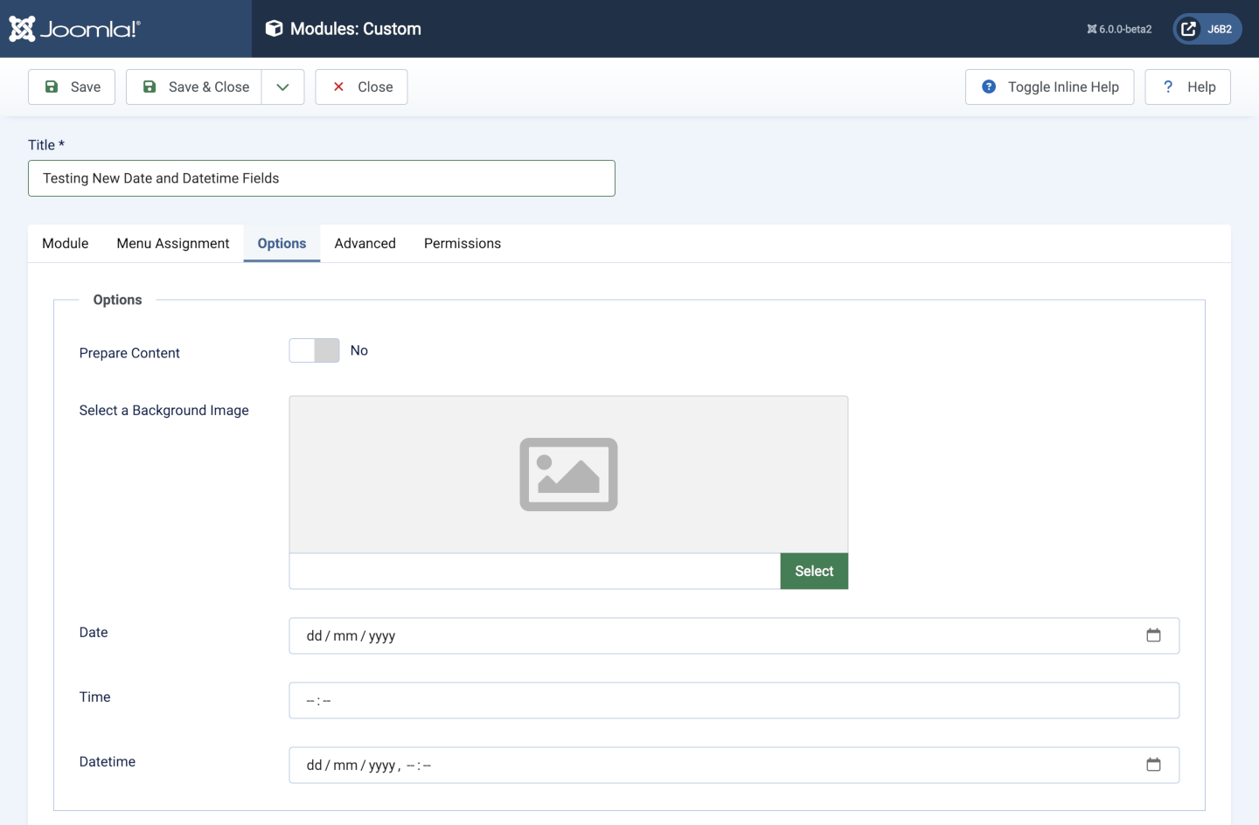1259x825 pixels.
Task: Click the image placeholder preview
Action: (x=568, y=475)
